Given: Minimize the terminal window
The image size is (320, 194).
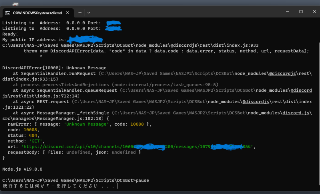Looking at the screenshot, I should coord(287,12).
